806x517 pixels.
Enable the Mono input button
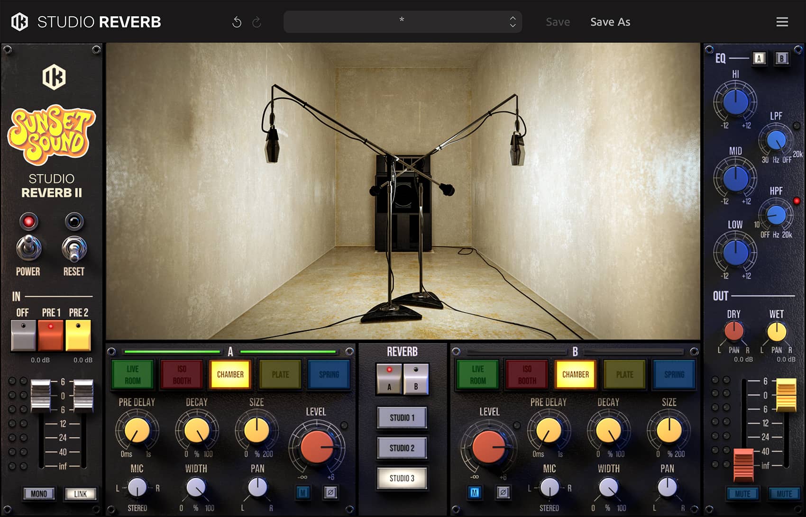pos(39,494)
